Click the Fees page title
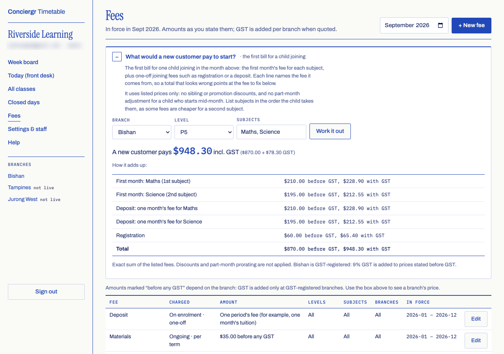The image size is (504, 354). [115, 16]
